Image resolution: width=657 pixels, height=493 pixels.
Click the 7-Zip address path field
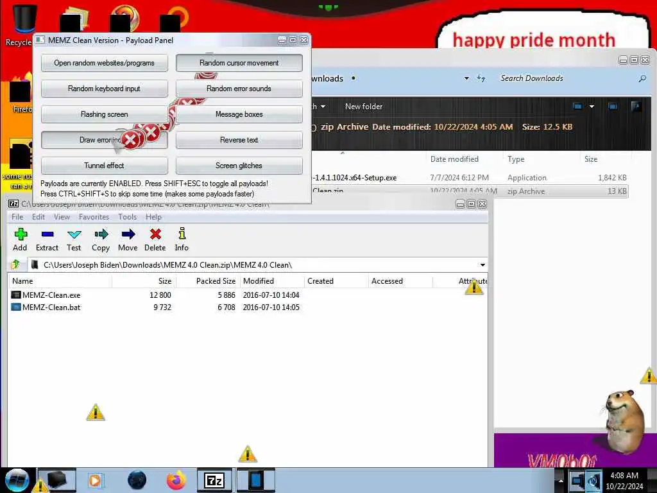click(x=257, y=265)
